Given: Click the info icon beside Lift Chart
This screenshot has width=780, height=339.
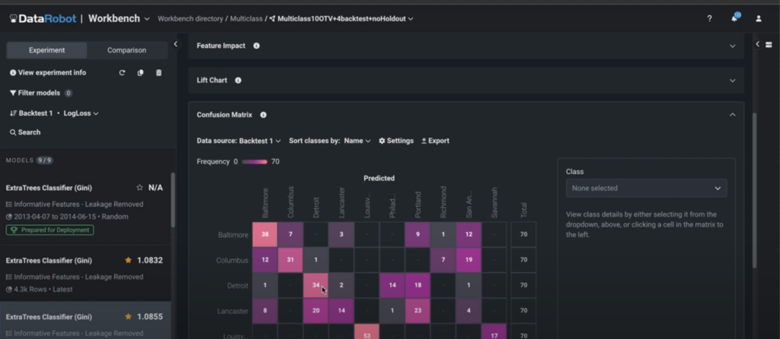Looking at the screenshot, I should [238, 80].
